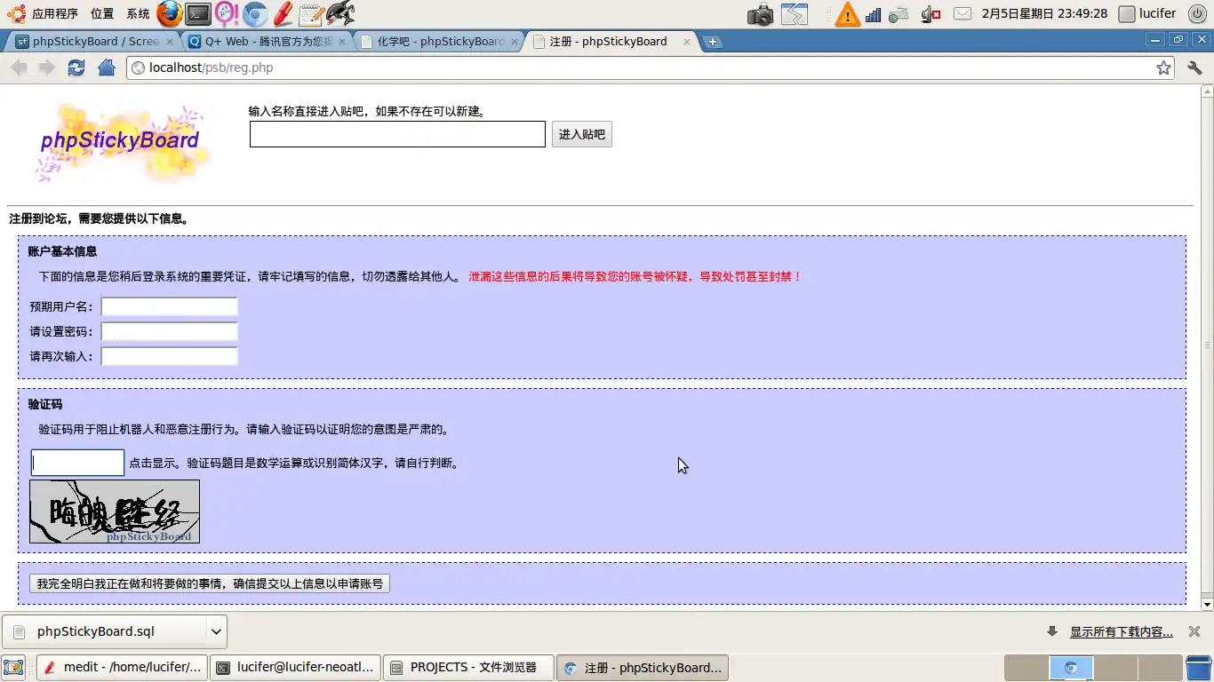Open the terminal launcher icon
The height and width of the screenshot is (682, 1214).
pos(198,13)
